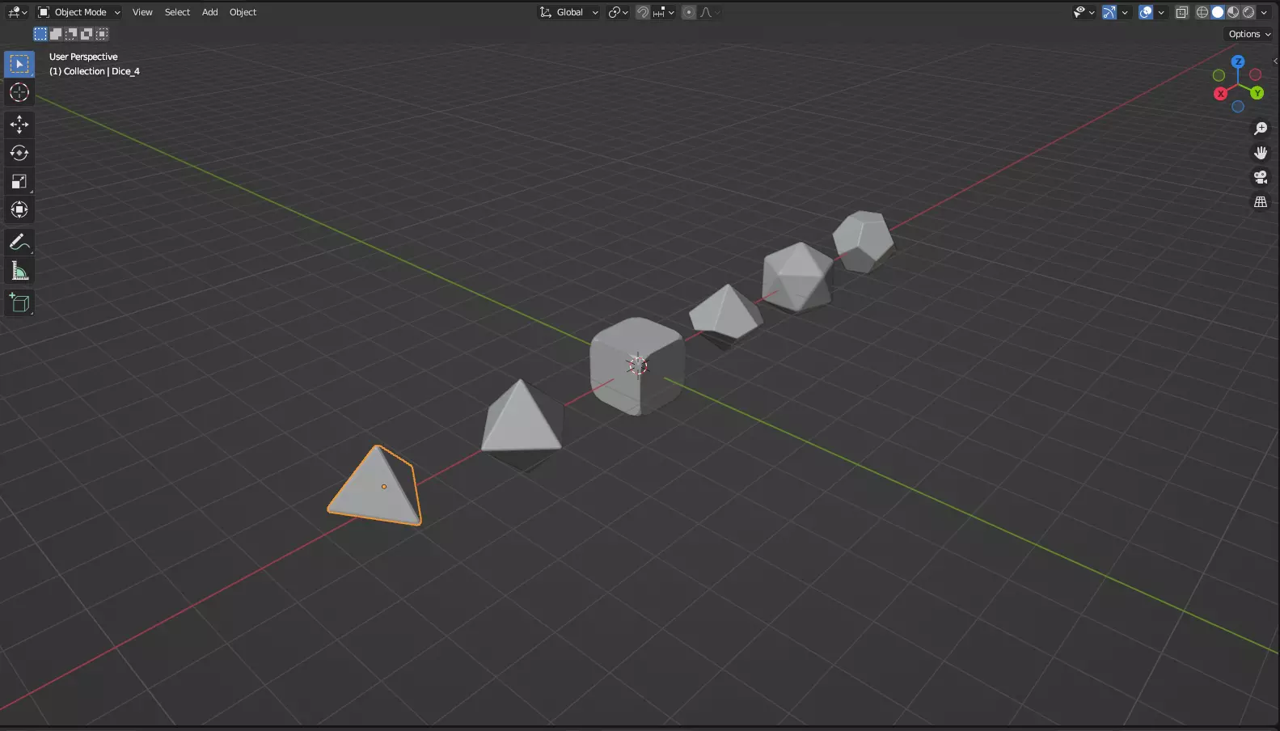Set selection mode to new selection
The width and height of the screenshot is (1280, 731).
(x=40, y=34)
